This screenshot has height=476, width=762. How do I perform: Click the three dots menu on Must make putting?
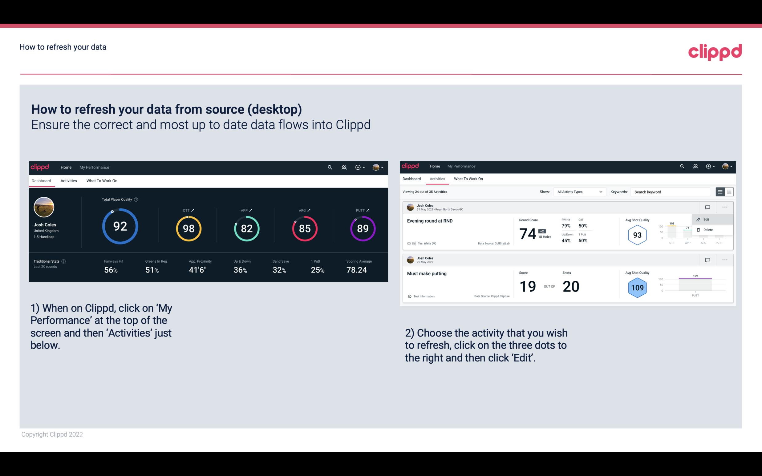click(725, 259)
